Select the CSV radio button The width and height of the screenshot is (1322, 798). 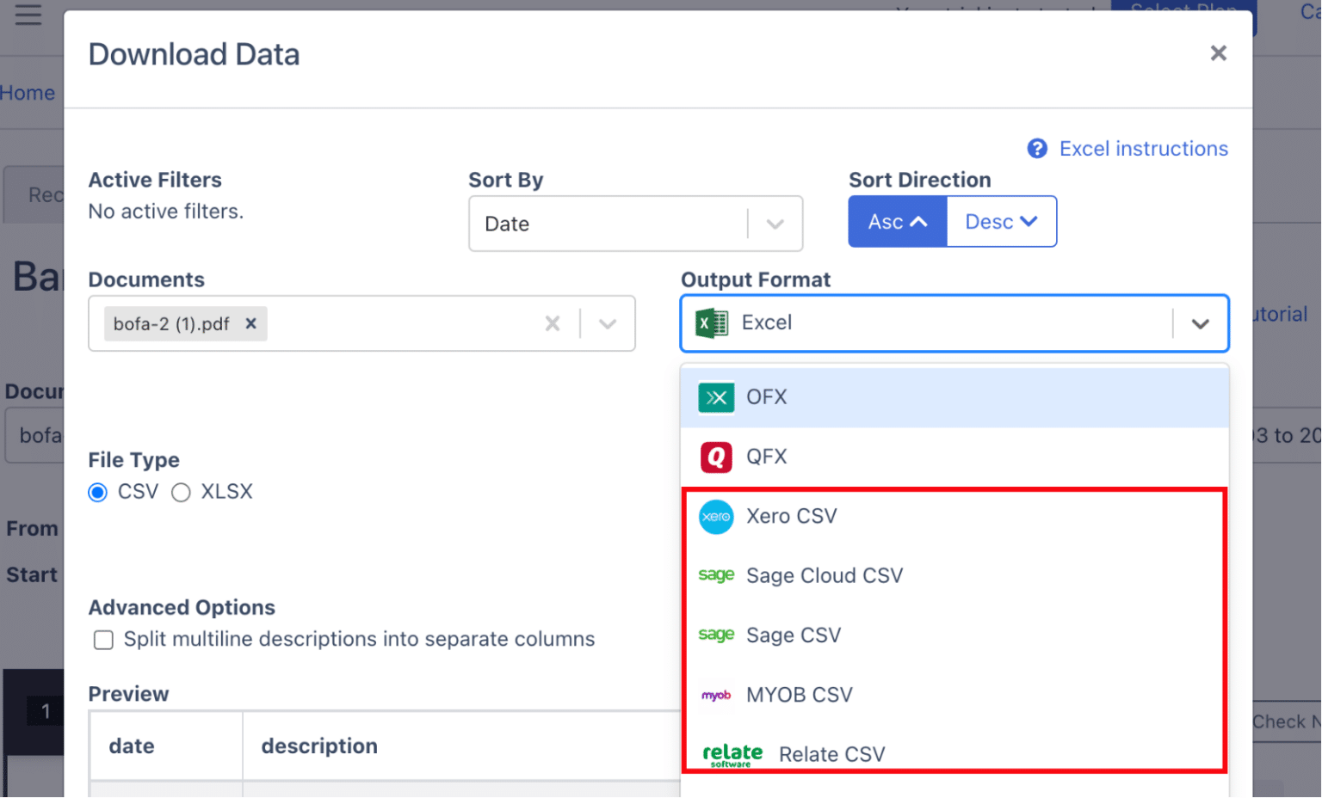coord(98,492)
